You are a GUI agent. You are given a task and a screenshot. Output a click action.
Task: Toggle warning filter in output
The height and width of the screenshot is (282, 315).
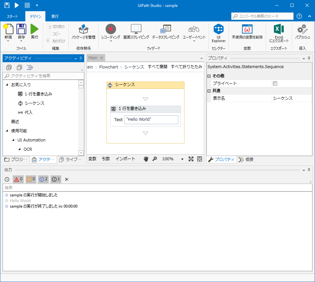31,179
